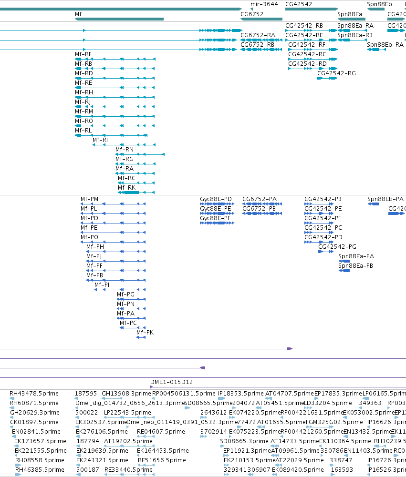This screenshot has height=477, width=406.
Task: Select transcript CG42542-RC
Action: tap(307, 54)
